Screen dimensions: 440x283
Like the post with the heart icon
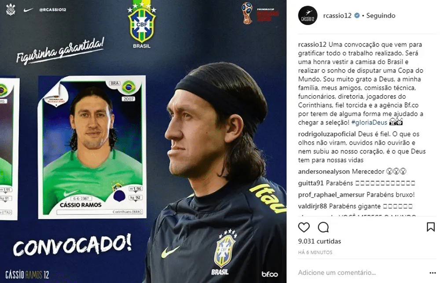click(x=304, y=227)
